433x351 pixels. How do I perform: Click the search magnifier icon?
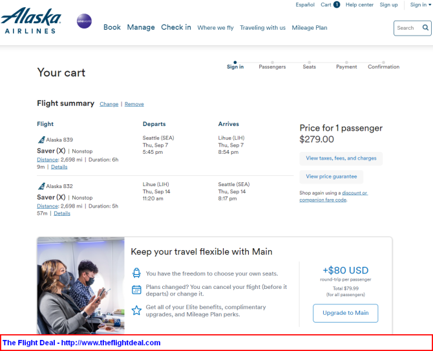[x=425, y=28]
